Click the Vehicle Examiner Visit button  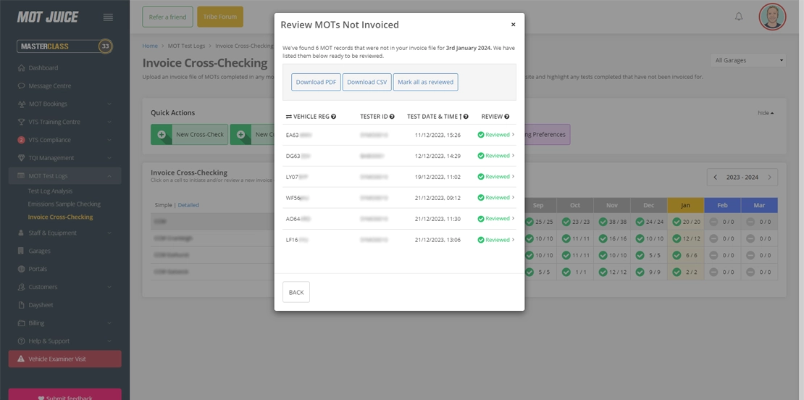pos(64,359)
